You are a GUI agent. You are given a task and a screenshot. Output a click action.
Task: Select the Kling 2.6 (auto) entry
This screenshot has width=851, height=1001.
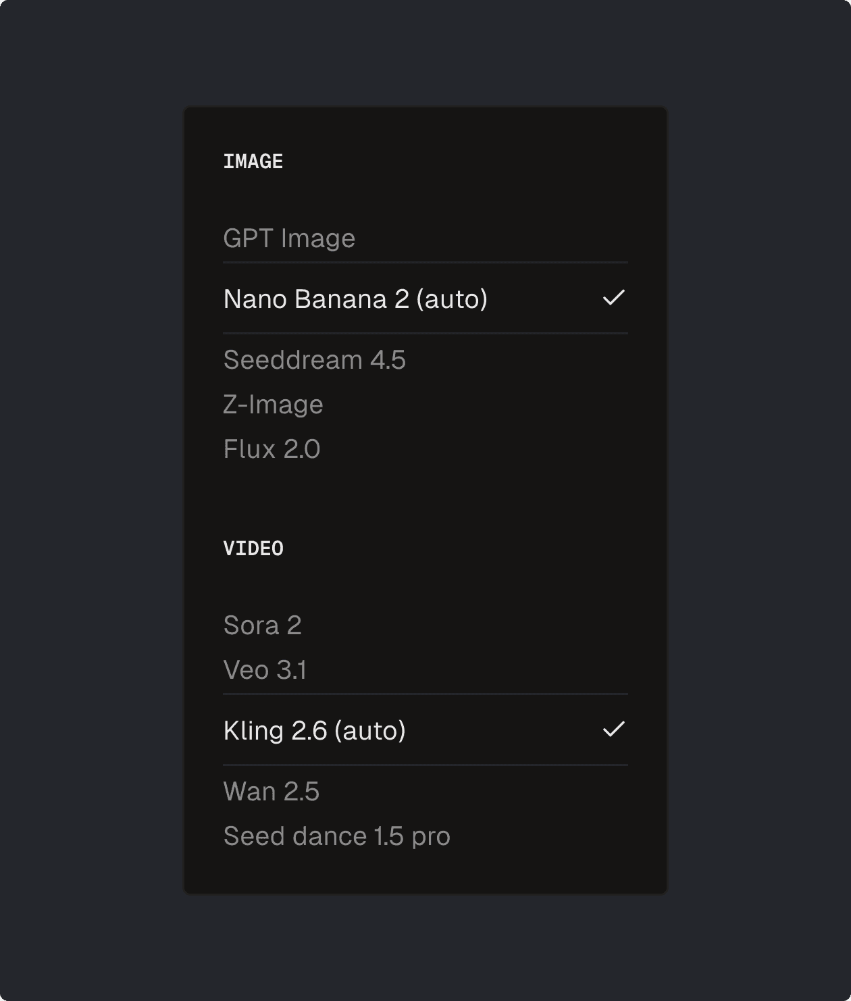click(x=314, y=731)
